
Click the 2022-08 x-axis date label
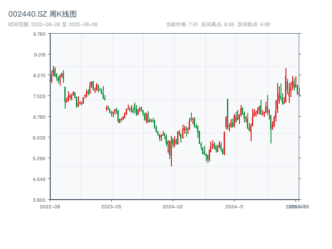coord(50,206)
